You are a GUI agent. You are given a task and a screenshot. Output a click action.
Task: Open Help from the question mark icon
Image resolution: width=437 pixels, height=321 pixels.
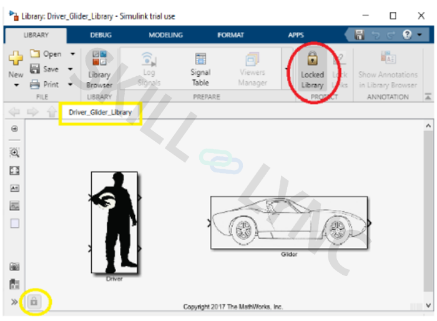(407, 35)
